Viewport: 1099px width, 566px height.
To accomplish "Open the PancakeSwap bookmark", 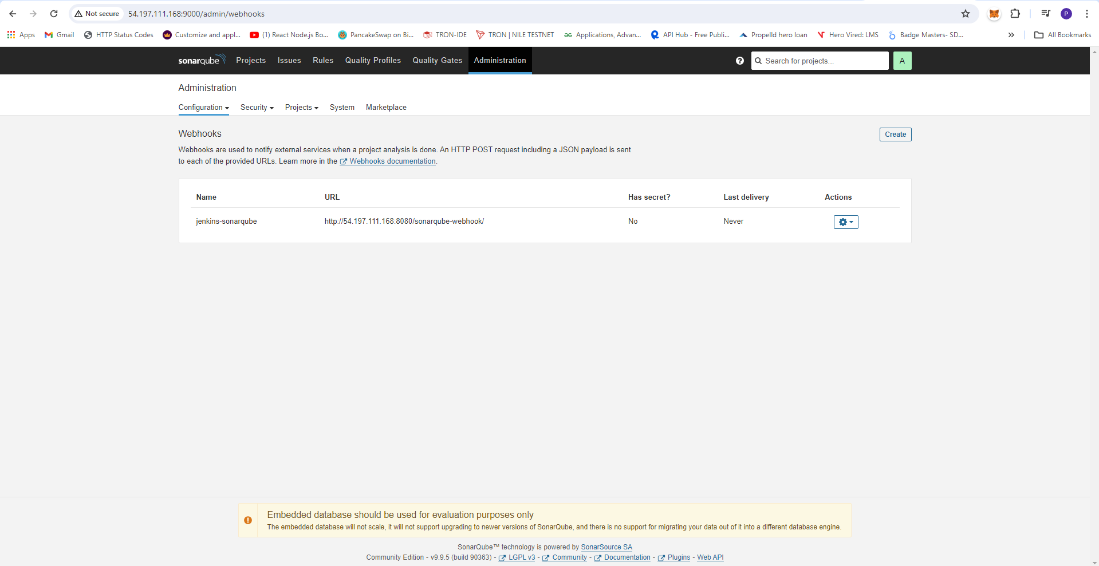I will point(376,35).
